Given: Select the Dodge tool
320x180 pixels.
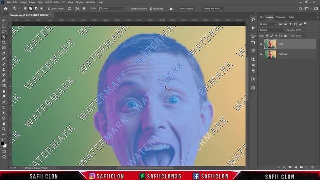Looking at the screenshot, I should click(4, 96).
